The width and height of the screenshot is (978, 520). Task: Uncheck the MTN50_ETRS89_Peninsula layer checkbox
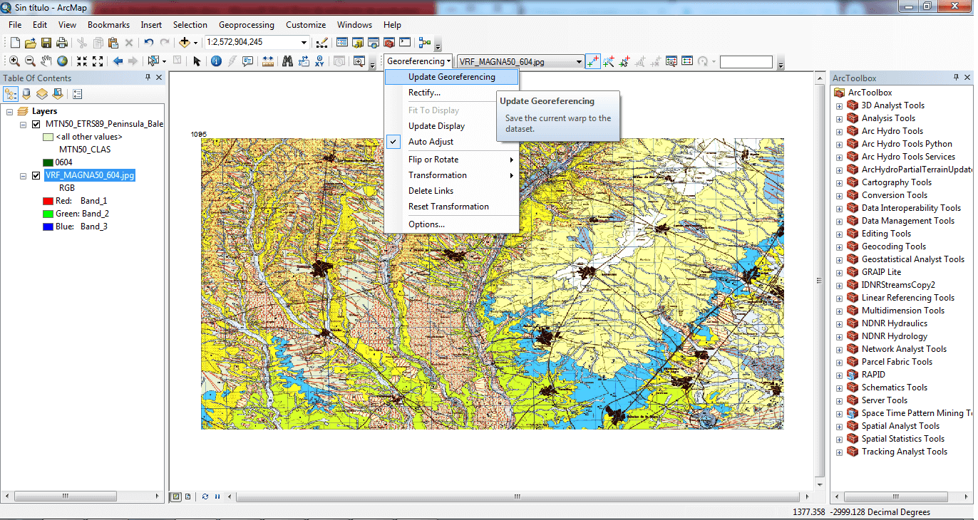click(x=36, y=124)
